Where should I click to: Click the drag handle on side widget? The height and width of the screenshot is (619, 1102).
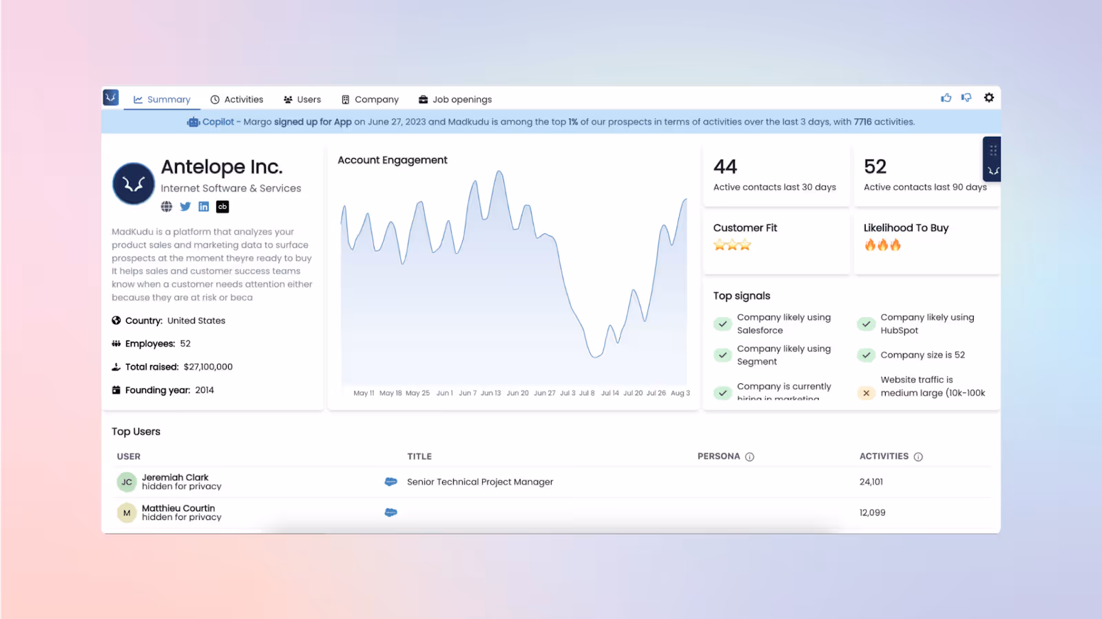pos(993,150)
